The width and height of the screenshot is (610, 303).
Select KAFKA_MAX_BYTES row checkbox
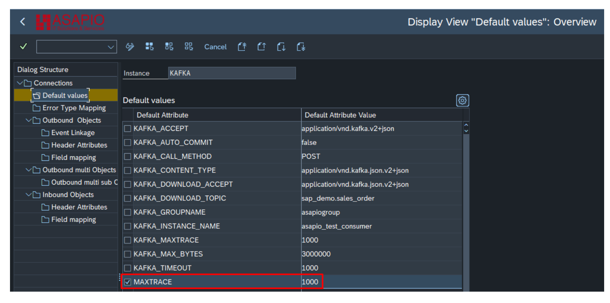128,254
